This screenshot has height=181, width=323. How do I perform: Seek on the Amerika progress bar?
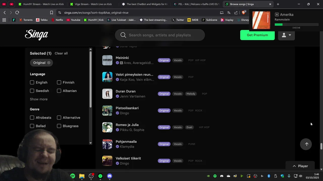[297, 24]
